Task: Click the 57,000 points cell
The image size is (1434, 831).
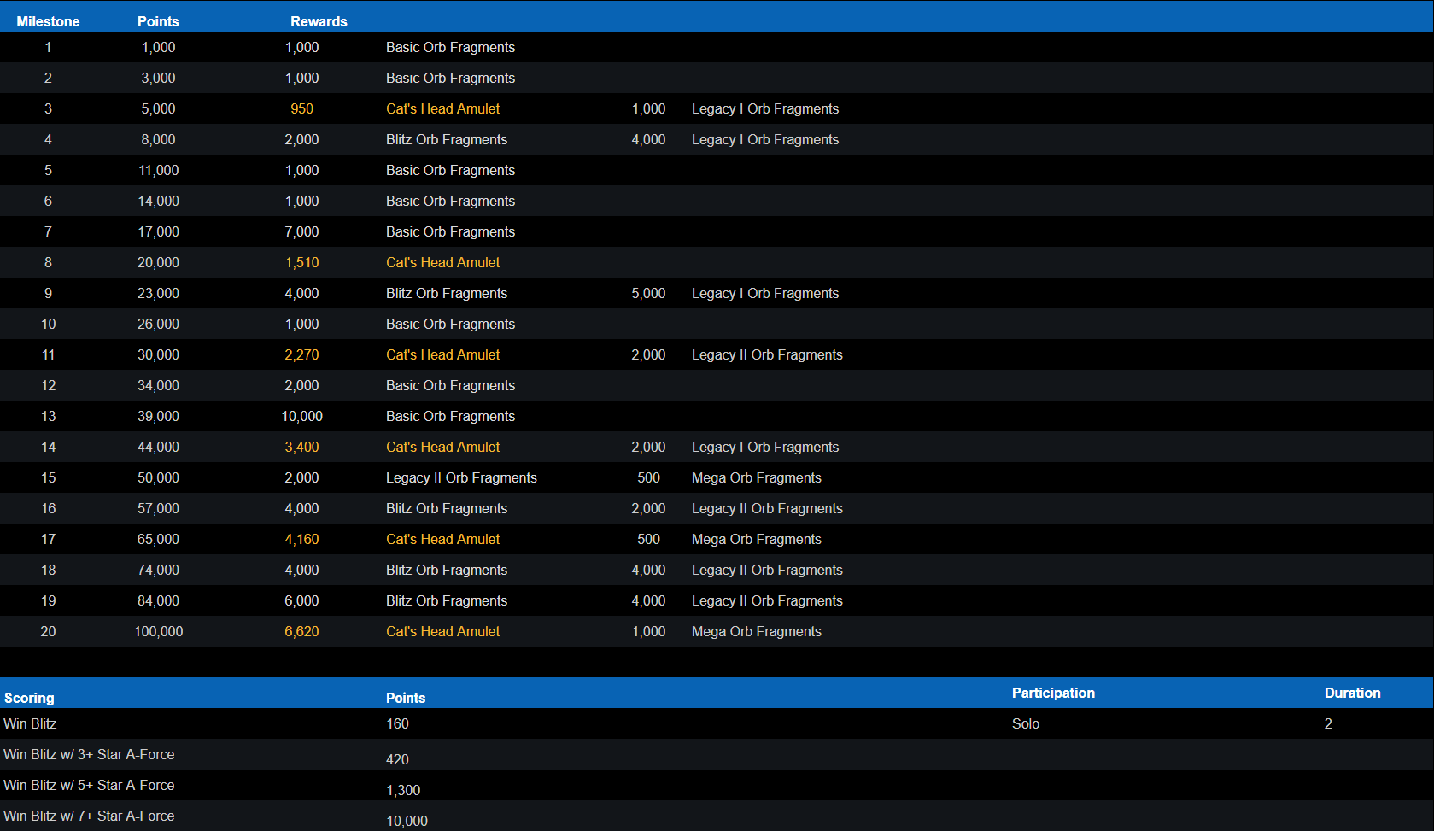Action: coord(158,508)
